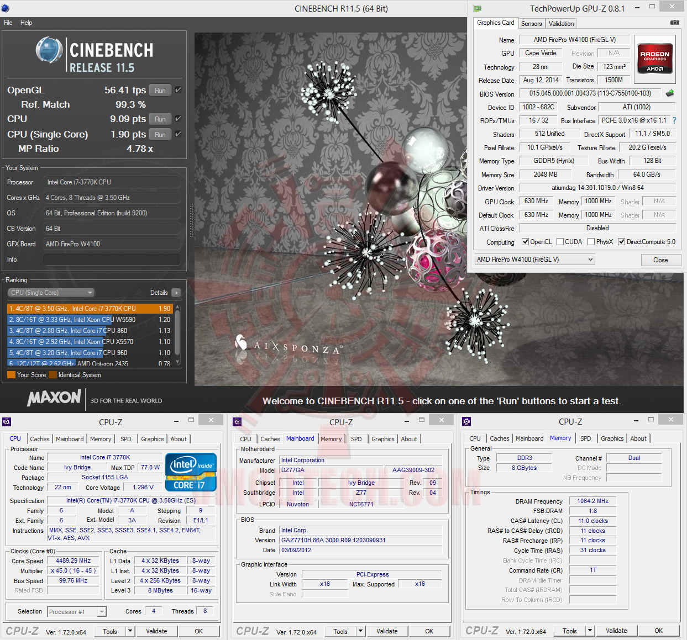Click the Radeon Graphics logo in GPU-Z

654,59
